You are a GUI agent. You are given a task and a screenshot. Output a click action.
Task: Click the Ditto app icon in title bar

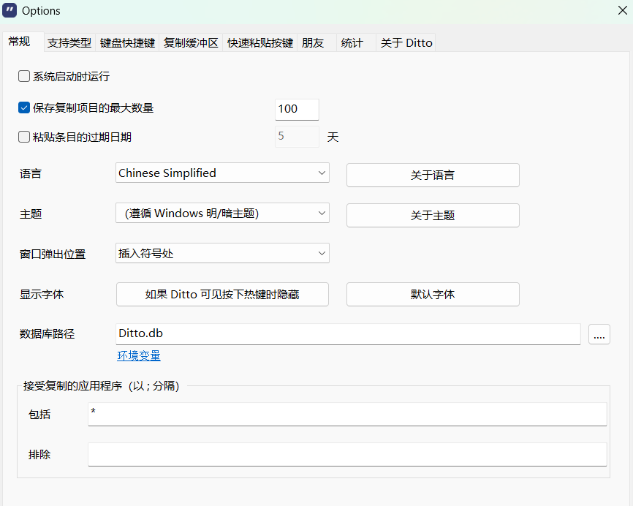10,10
